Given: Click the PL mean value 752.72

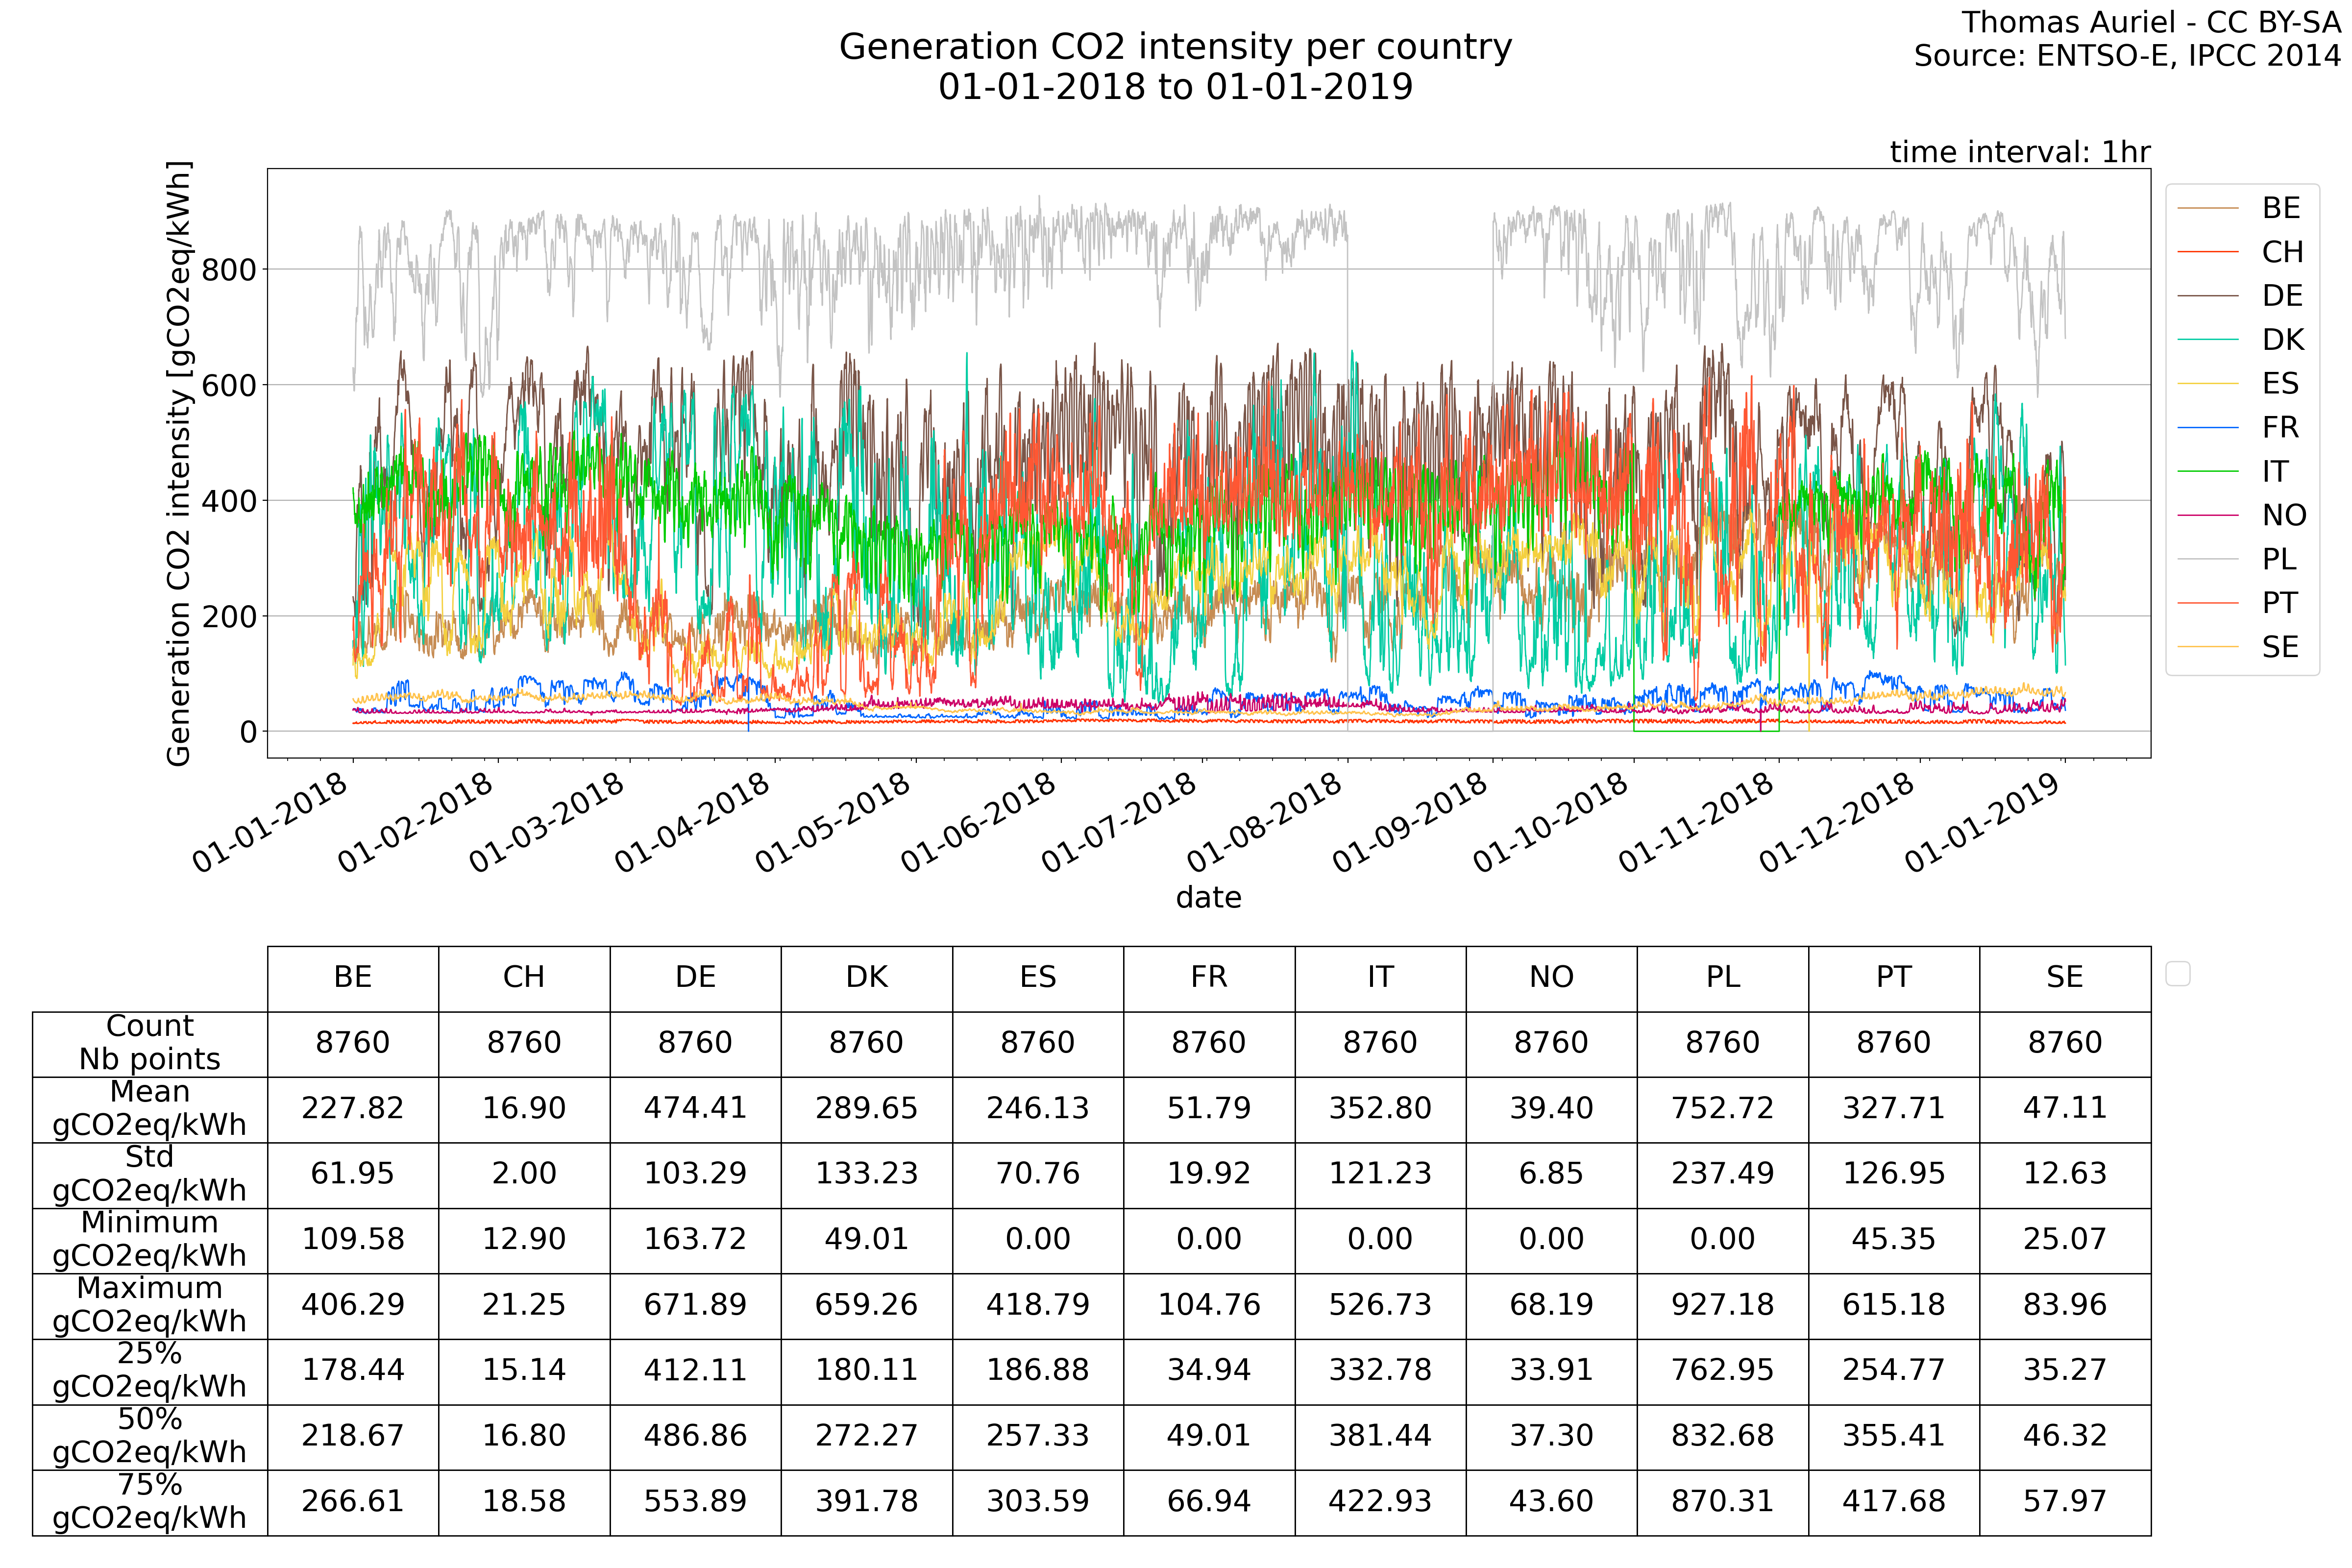Looking at the screenshot, I should pos(1722,1109).
